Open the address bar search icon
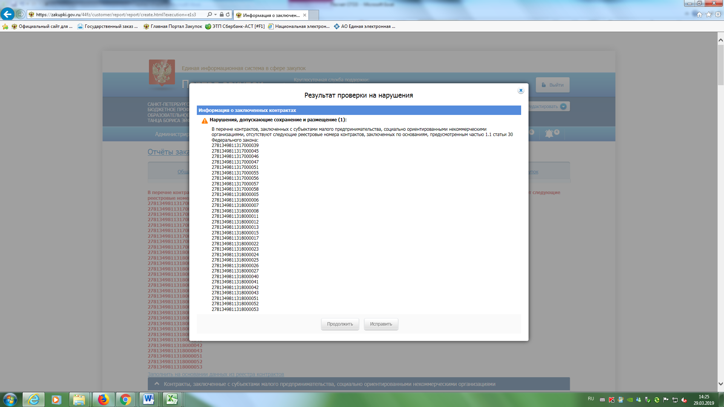The image size is (724, 407). (x=210, y=15)
